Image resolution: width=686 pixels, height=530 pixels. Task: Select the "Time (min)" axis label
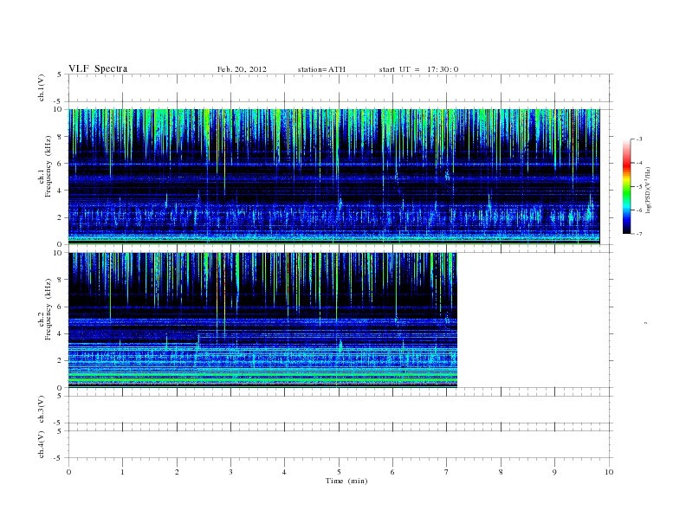[x=346, y=481]
